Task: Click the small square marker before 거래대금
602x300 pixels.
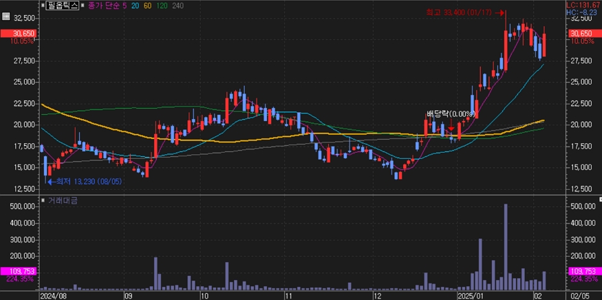Action: click(x=43, y=200)
